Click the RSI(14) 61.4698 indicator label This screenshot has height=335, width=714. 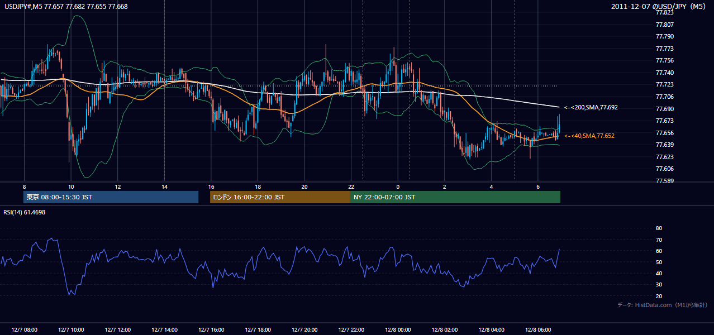[x=25, y=212]
